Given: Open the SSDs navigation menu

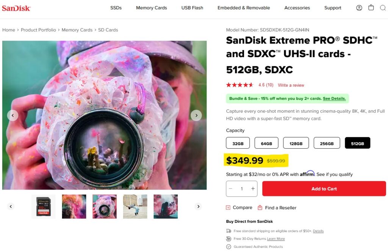Looking at the screenshot, I should coord(116,8).
